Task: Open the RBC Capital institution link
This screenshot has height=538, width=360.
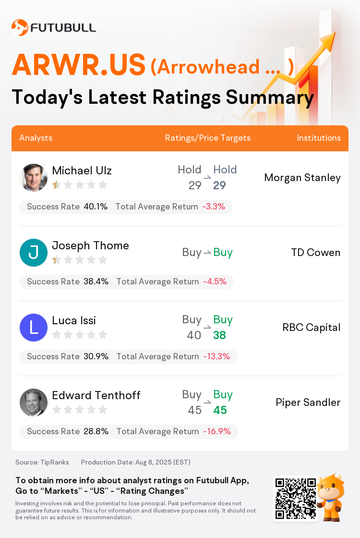Action: tap(312, 327)
